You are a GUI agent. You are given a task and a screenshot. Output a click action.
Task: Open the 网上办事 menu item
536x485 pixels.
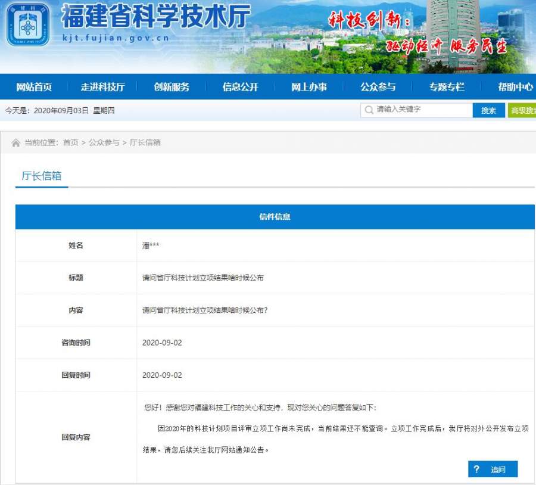(x=308, y=87)
